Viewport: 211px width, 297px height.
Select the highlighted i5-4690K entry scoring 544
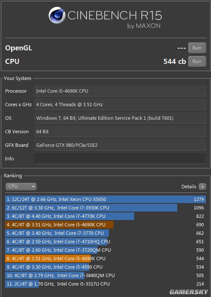[x=105, y=258]
